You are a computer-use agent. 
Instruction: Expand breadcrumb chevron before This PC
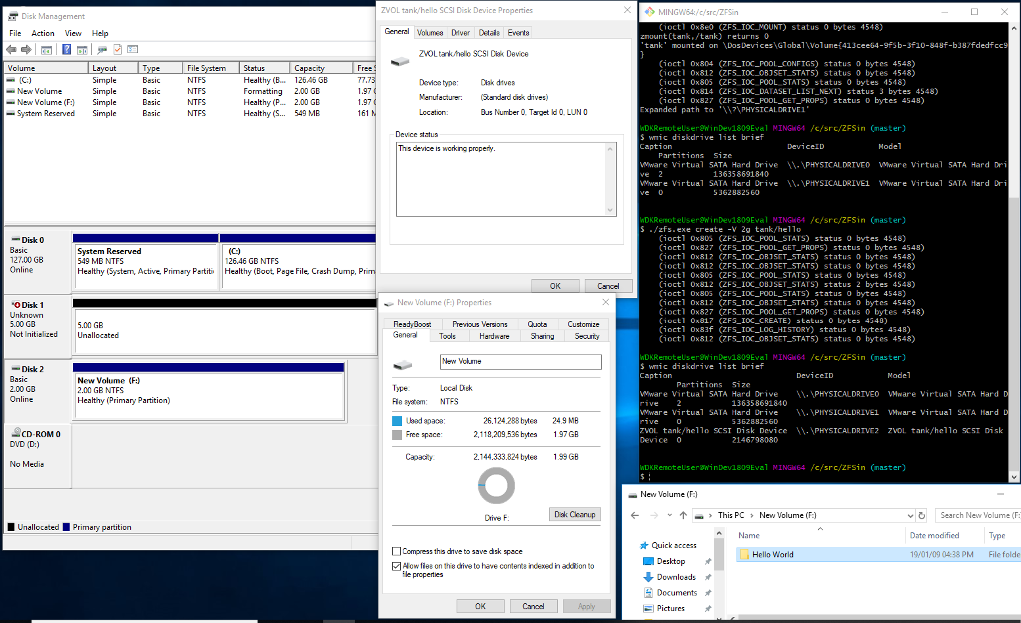(711, 515)
